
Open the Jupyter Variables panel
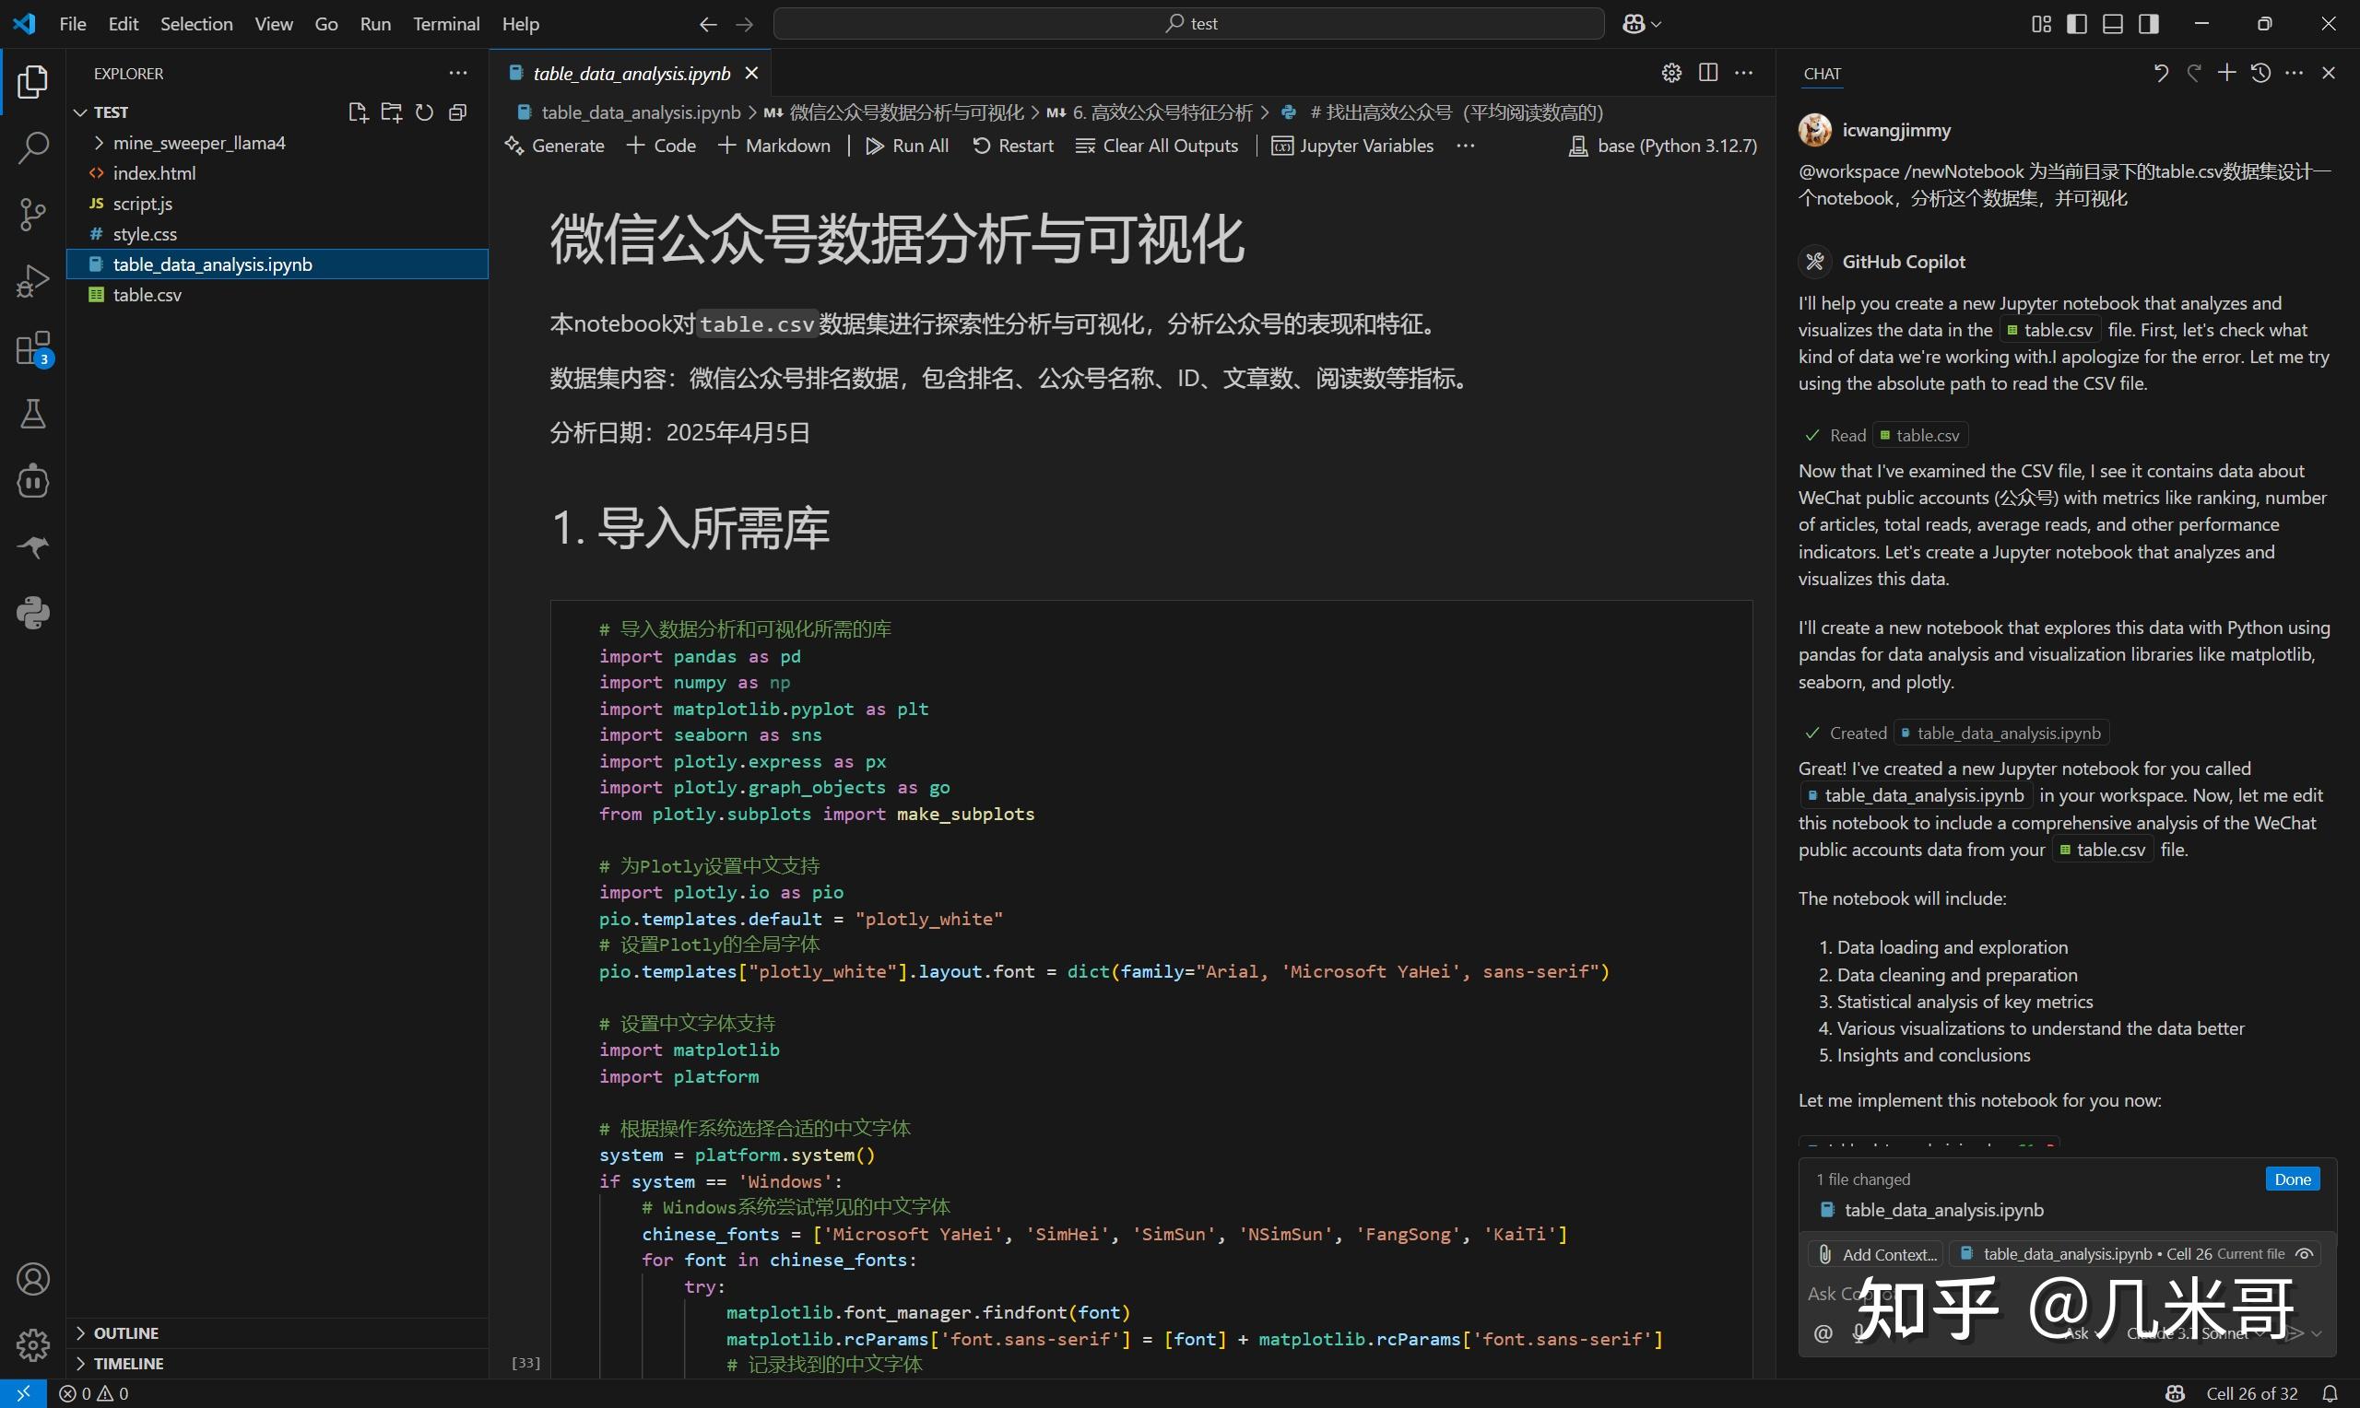point(1354,146)
